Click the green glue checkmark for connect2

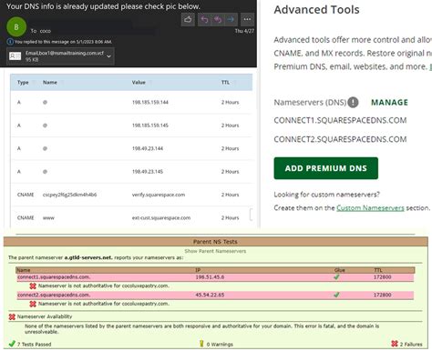point(336,295)
